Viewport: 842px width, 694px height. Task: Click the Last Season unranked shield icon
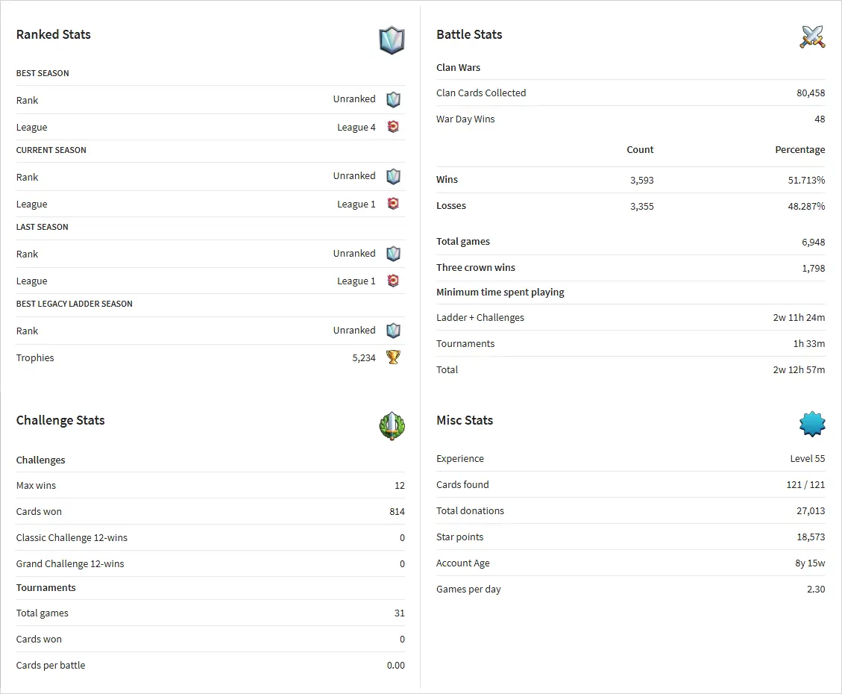393,254
